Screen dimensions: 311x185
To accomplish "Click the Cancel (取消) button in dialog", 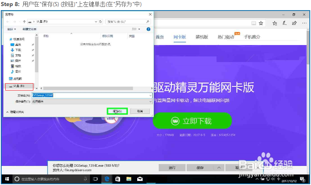I will pos(140,111).
